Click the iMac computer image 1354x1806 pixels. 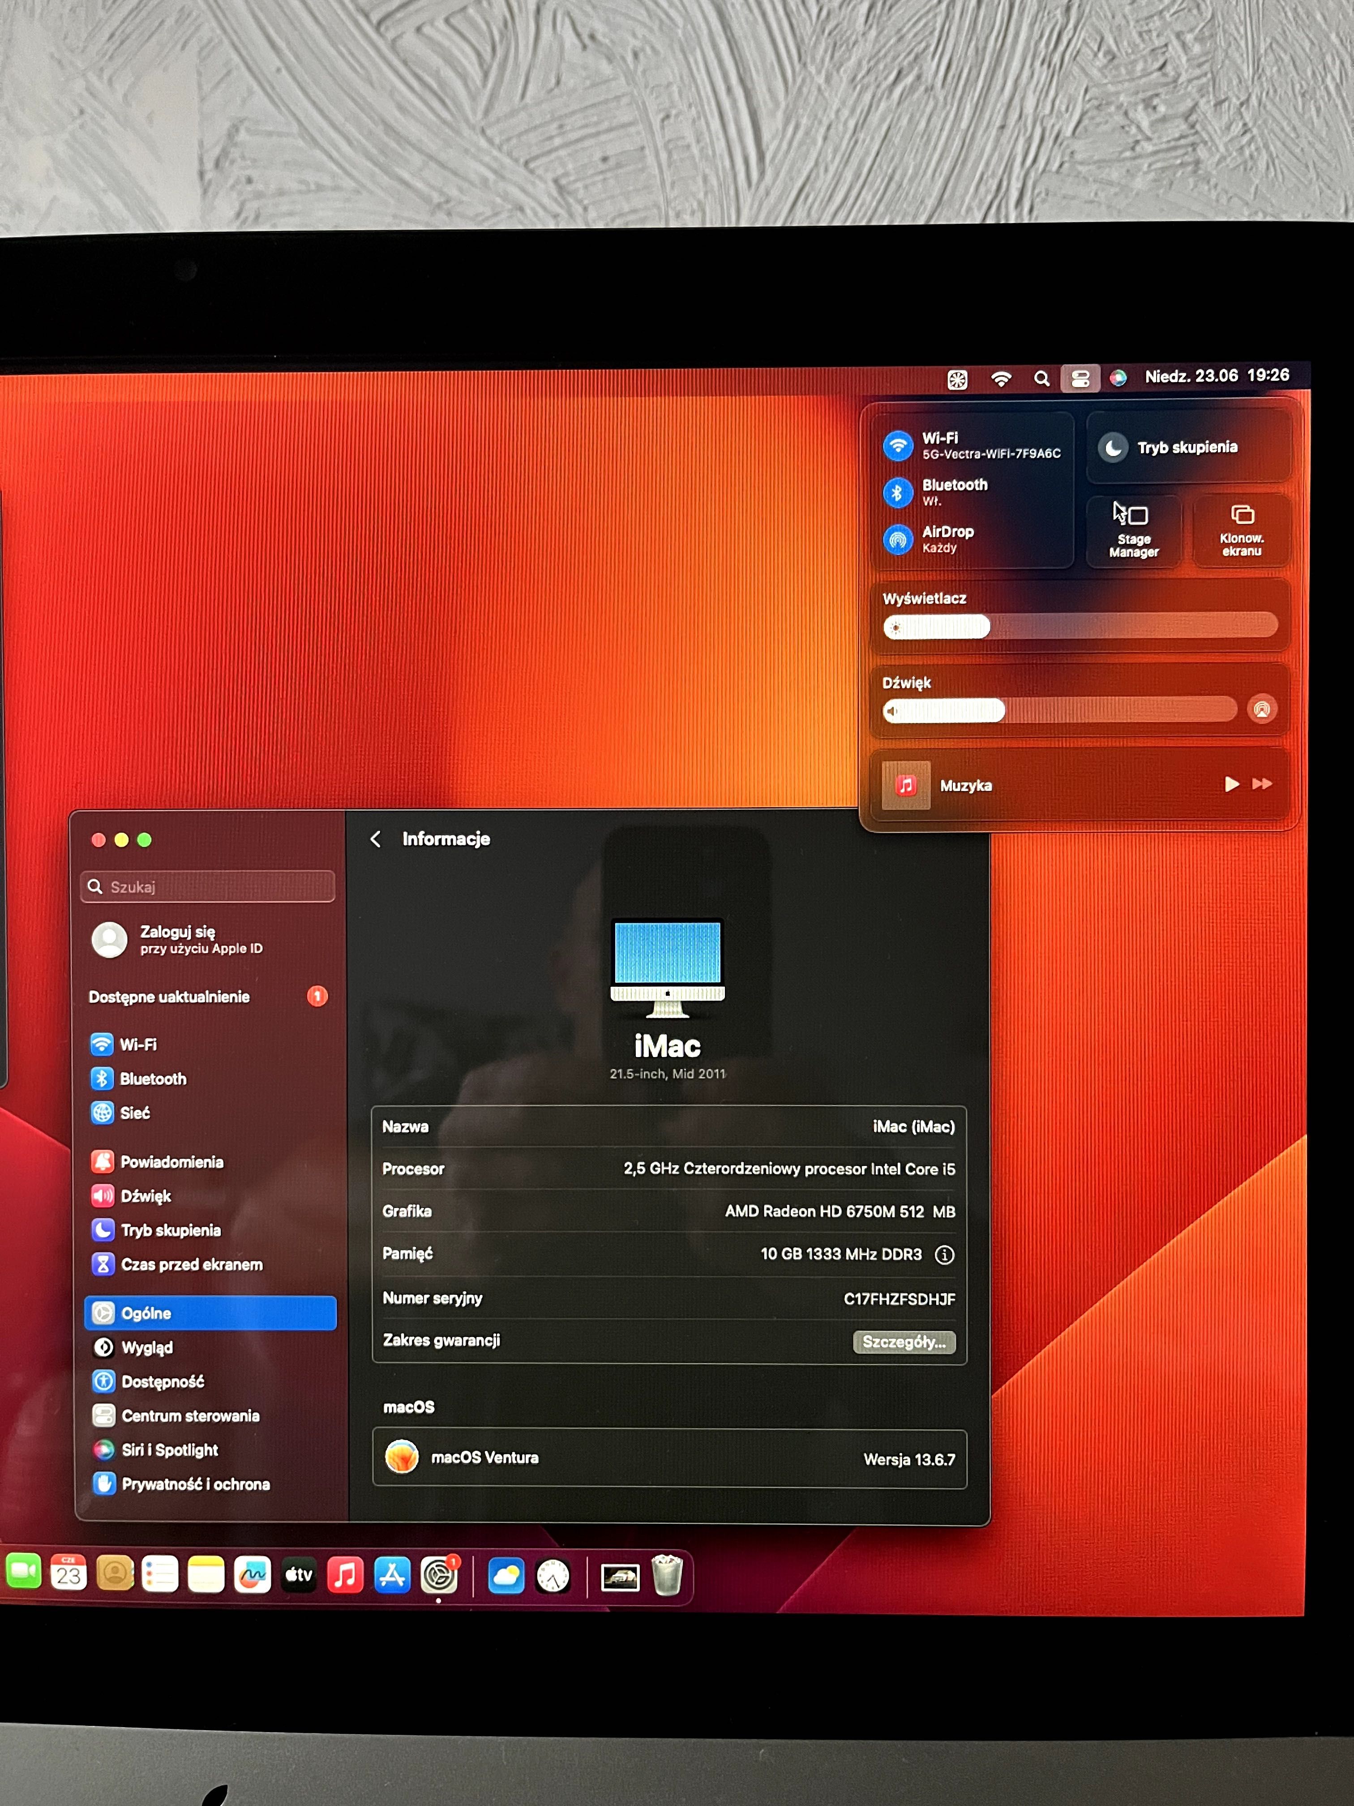click(x=668, y=968)
